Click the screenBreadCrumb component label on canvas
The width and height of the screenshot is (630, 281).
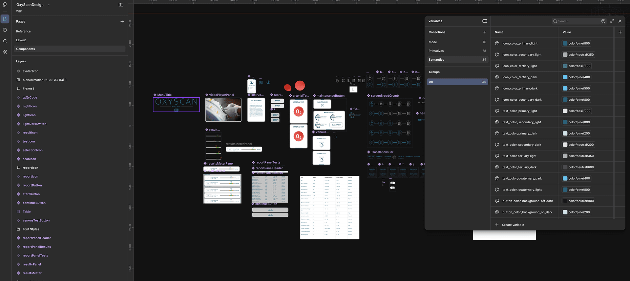385,96
